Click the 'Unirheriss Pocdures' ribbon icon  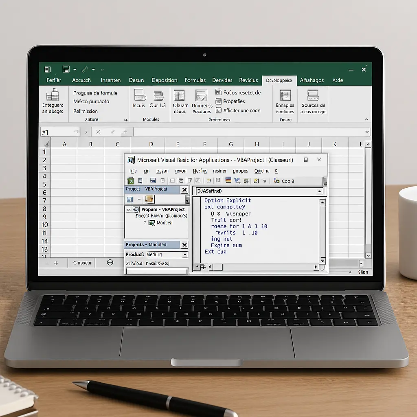201,95
